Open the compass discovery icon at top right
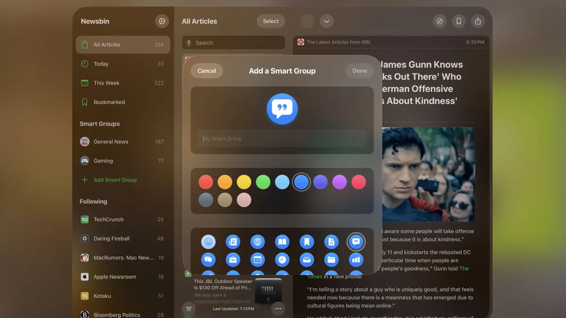This screenshot has width=566, height=318. point(440,21)
